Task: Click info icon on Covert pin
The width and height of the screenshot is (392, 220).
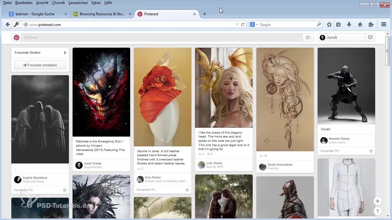Action: 371,151
